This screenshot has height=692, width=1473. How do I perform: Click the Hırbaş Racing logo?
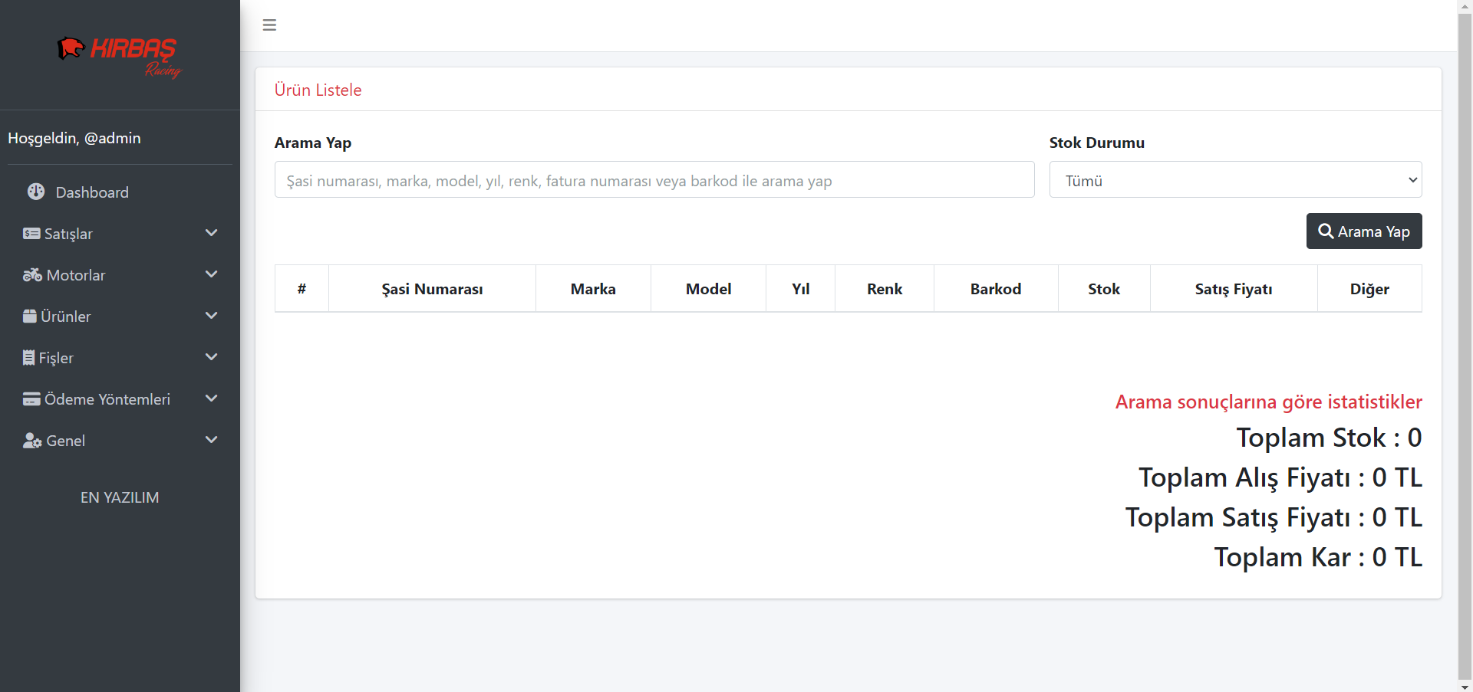[120, 57]
